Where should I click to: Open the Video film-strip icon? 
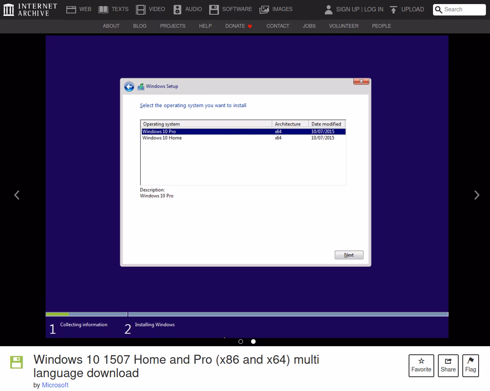(x=141, y=9)
